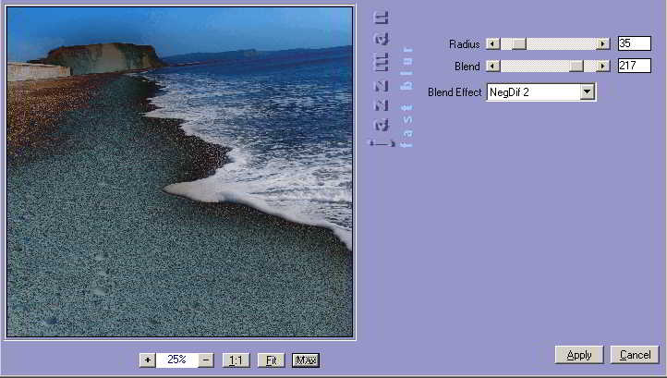Focus the Blend value field showing 217

(x=634, y=67)
